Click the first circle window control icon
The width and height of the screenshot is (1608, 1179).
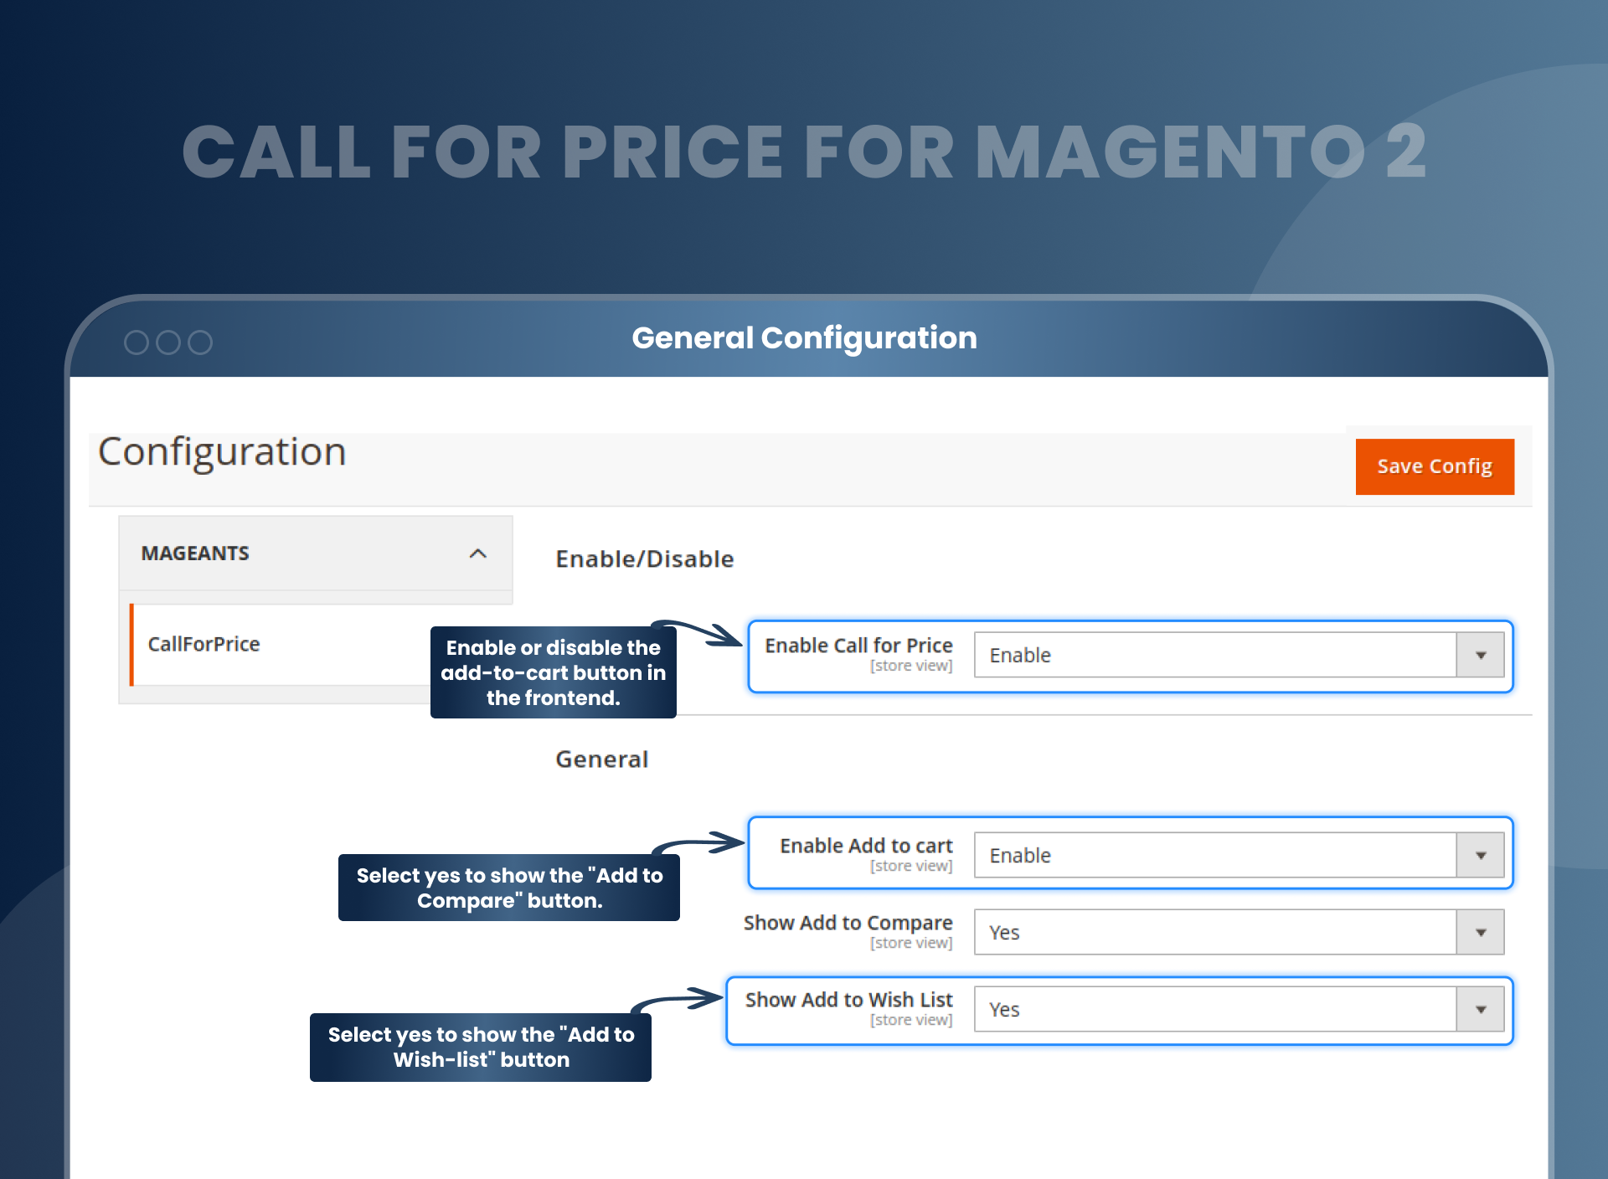(136, 342)
